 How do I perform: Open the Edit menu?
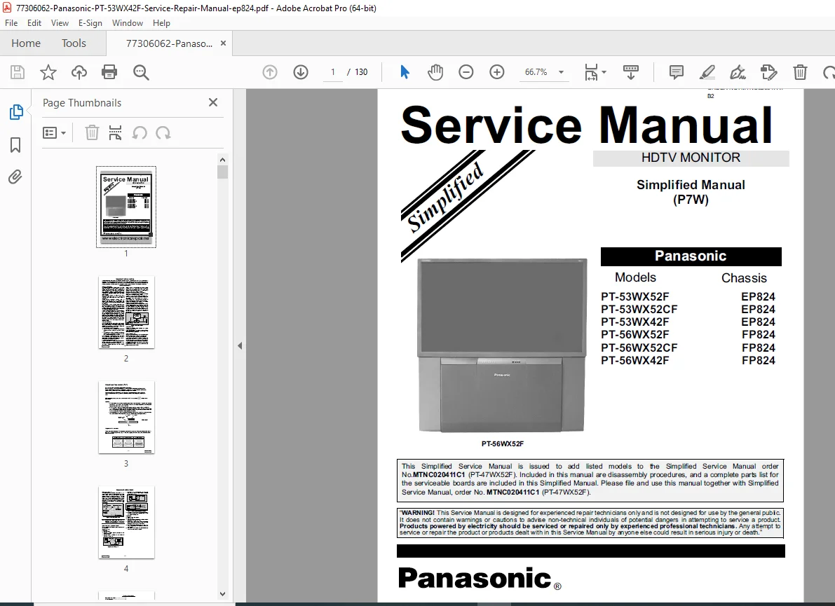pyautogui.click(x=34, y=23)
